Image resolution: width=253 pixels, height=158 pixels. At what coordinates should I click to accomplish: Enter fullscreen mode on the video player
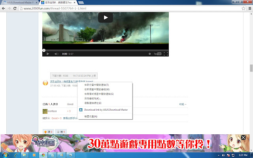(166, 54)
